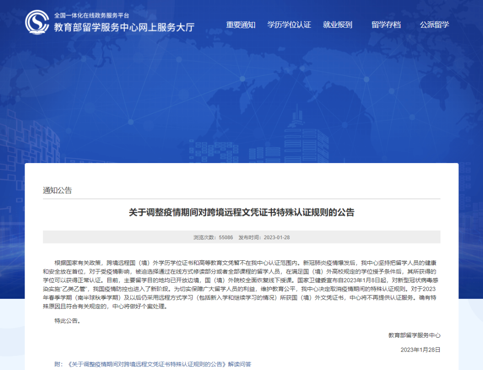Visit the 公派留学 section

(x=436, y=25)
